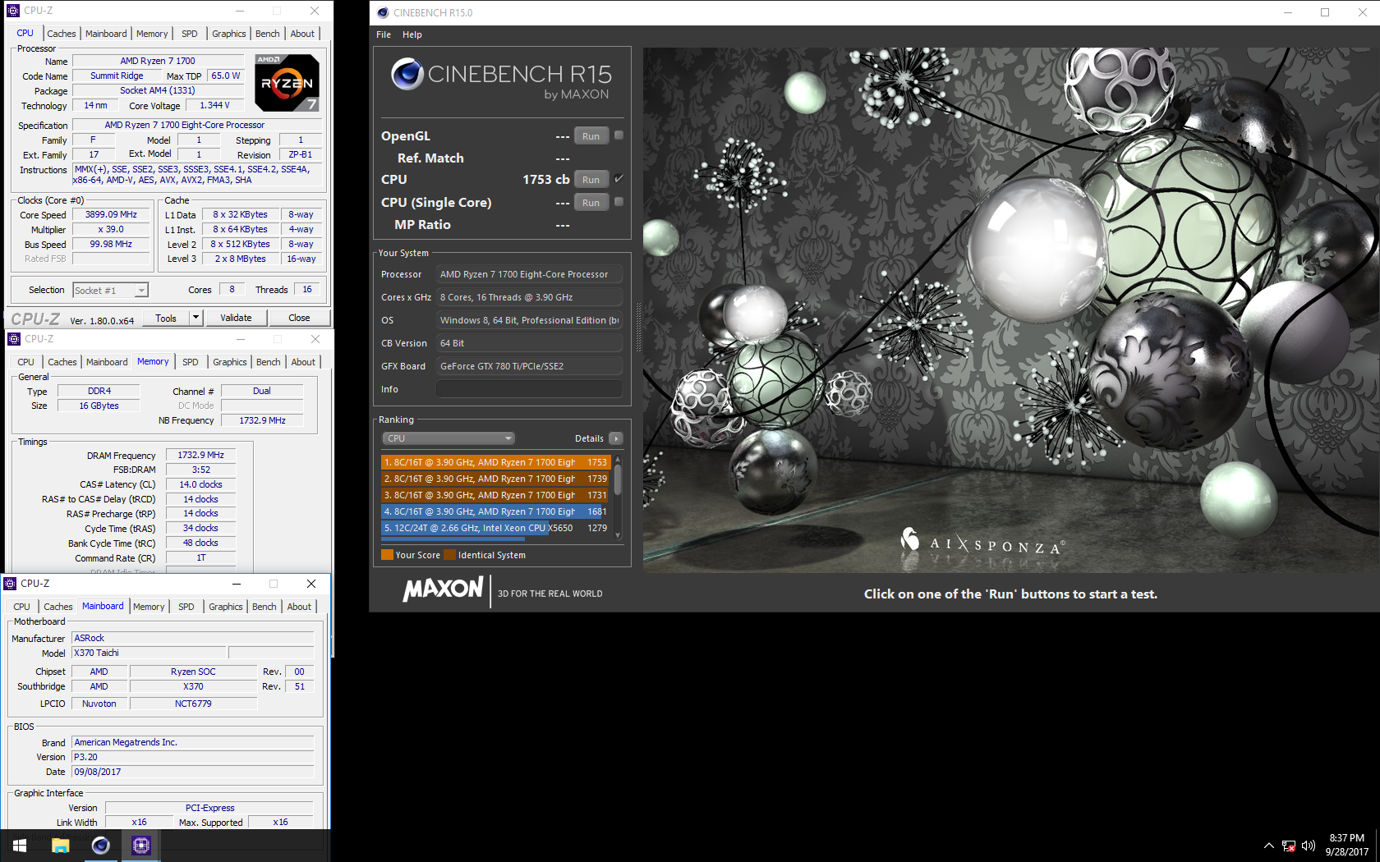Open ranking Details arrow button
The width and height of the screenshot is (1380, 862).
[616, 438]
